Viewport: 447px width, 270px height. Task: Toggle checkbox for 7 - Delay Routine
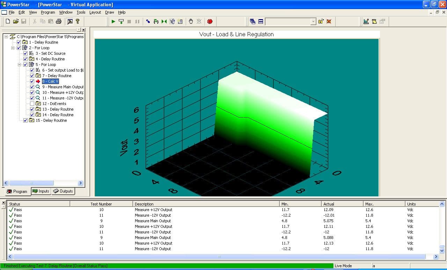32,76
